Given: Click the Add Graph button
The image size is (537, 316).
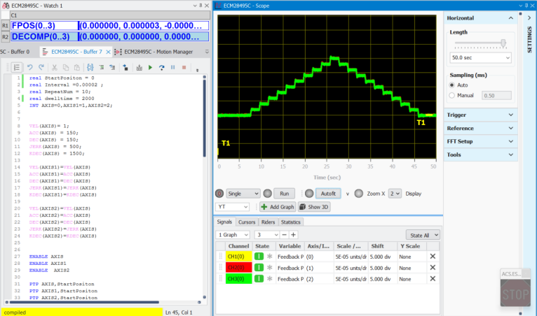Looking at the screenshot, I should [x=277, y=207].
